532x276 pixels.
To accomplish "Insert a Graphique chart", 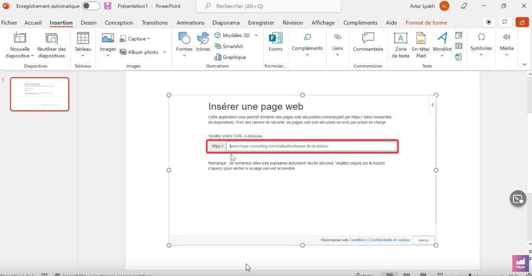I will 230,57.
